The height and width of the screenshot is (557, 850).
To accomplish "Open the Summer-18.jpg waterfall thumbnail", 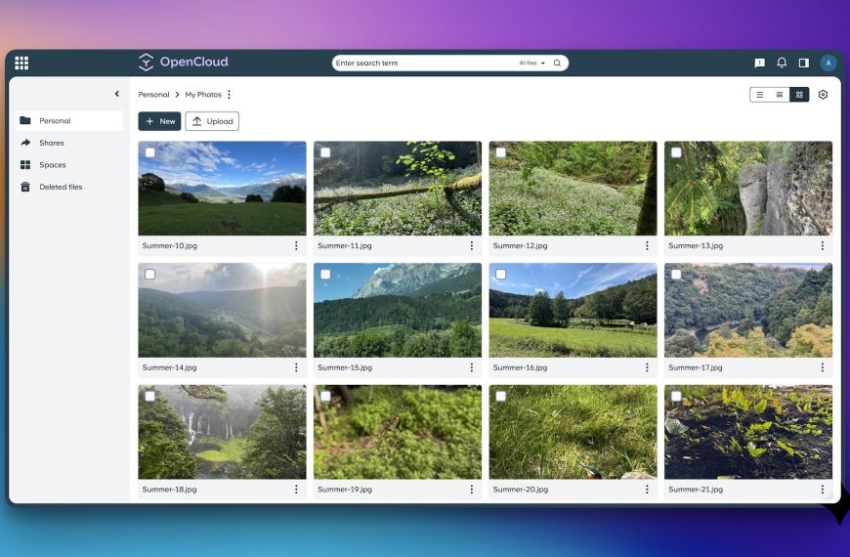I will (x=222, y=432).
